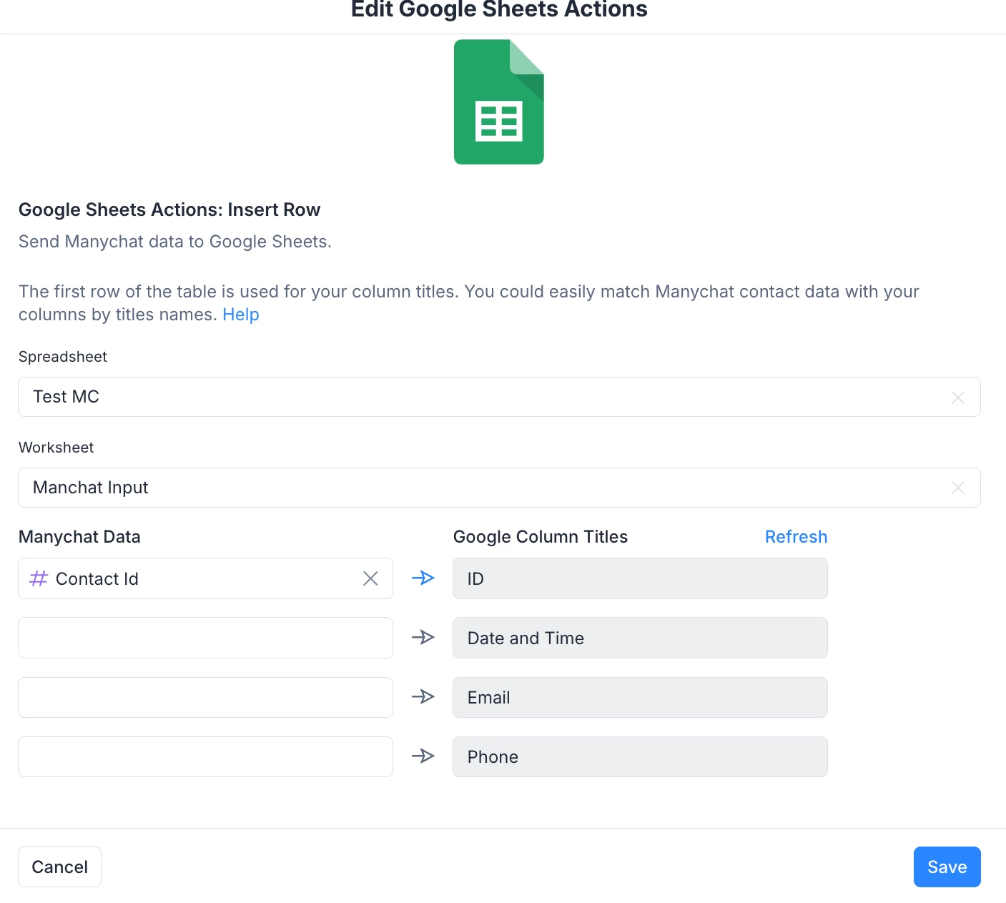Image resolution: width=1006 pixels, height=903 pixels.
Task: Refresh the Google column titles
Action: click(x=796, y=537)
